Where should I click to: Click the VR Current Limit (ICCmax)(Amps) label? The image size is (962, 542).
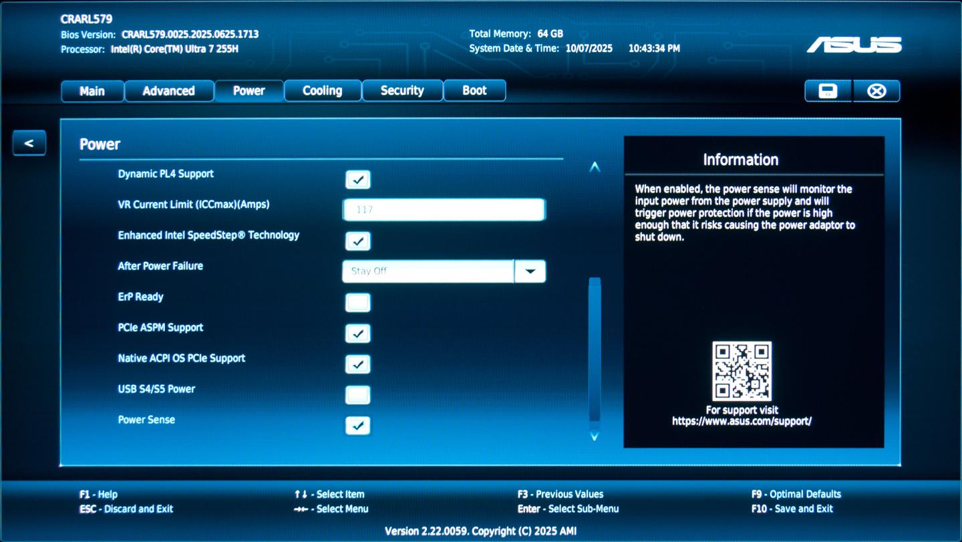pos(194,205)
